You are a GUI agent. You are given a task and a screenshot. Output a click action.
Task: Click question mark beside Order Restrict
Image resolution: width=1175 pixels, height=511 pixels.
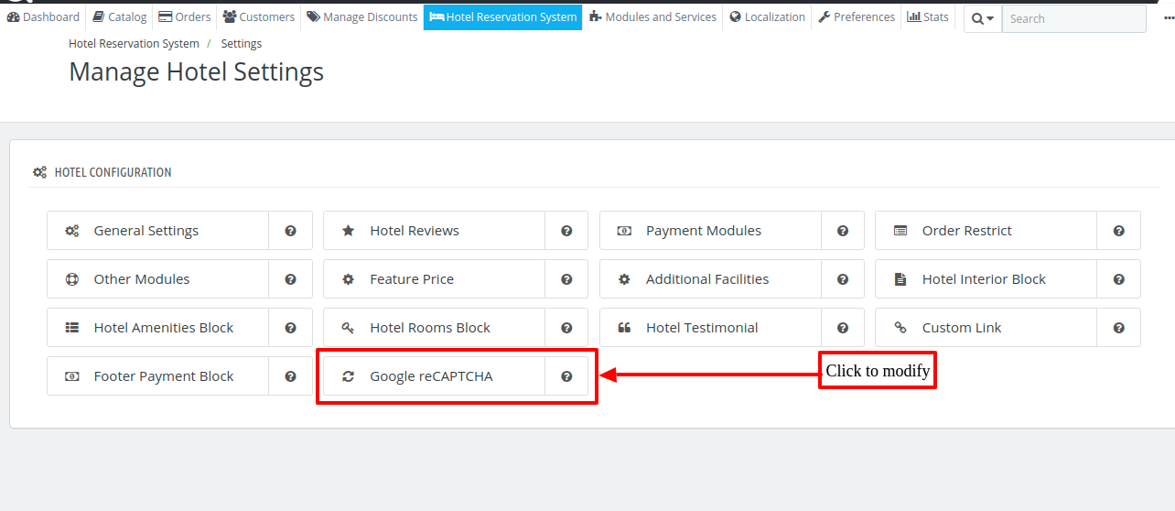(x=1118, y=231)
